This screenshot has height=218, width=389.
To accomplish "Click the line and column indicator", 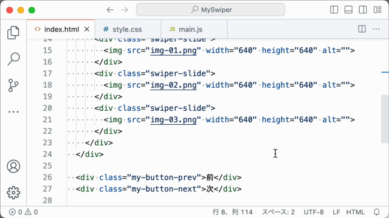I will [232, 212].
